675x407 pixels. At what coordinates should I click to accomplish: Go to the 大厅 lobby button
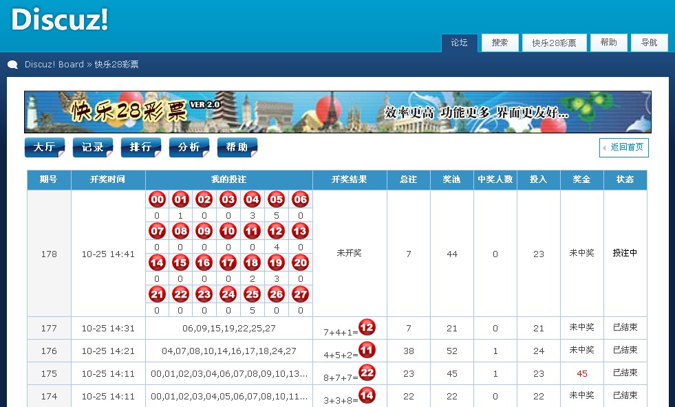(x=45, y=148)
